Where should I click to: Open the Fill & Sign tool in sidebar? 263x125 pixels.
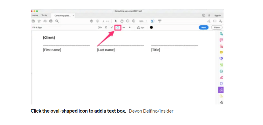[221, 90]
